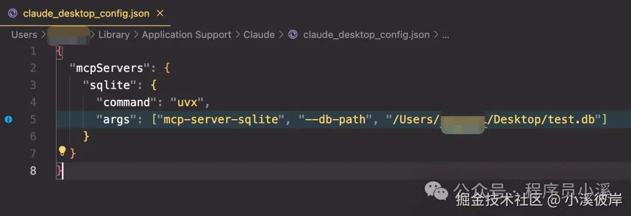Screen dimensions: 631x216
Task: Click line number 4 in gutter
Action: (x=33, y=102)
